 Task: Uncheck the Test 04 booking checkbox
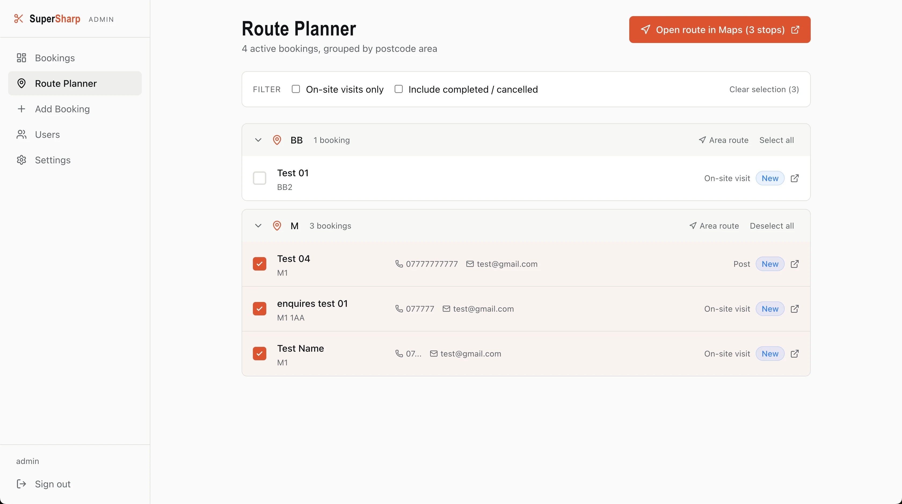(x=260, y=264)
